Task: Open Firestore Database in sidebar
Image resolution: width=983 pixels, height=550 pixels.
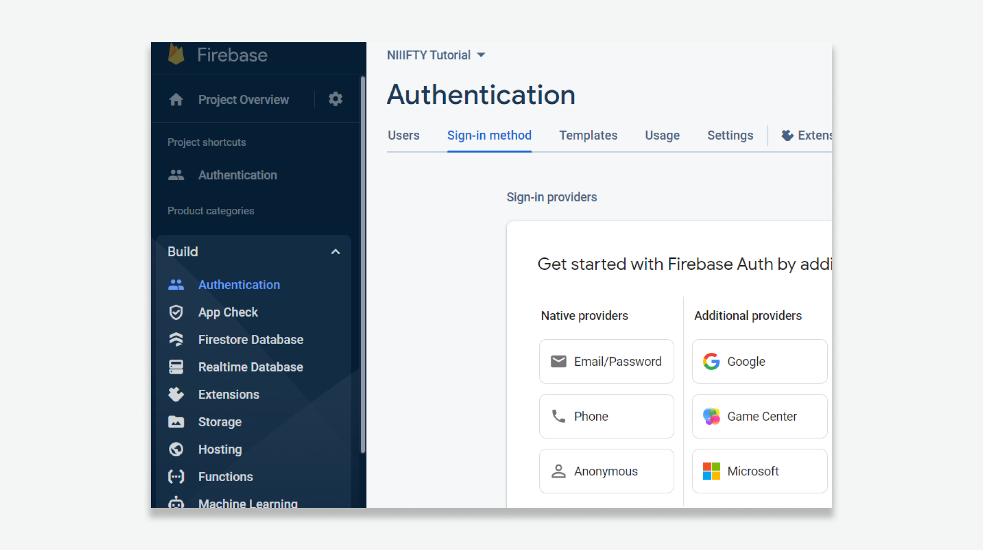Action: click(251, 339)
